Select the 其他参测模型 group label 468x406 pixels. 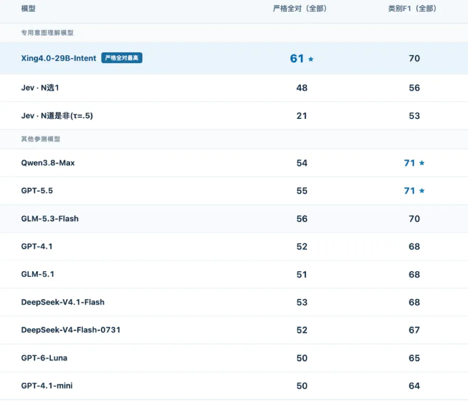tap(41, 139)
